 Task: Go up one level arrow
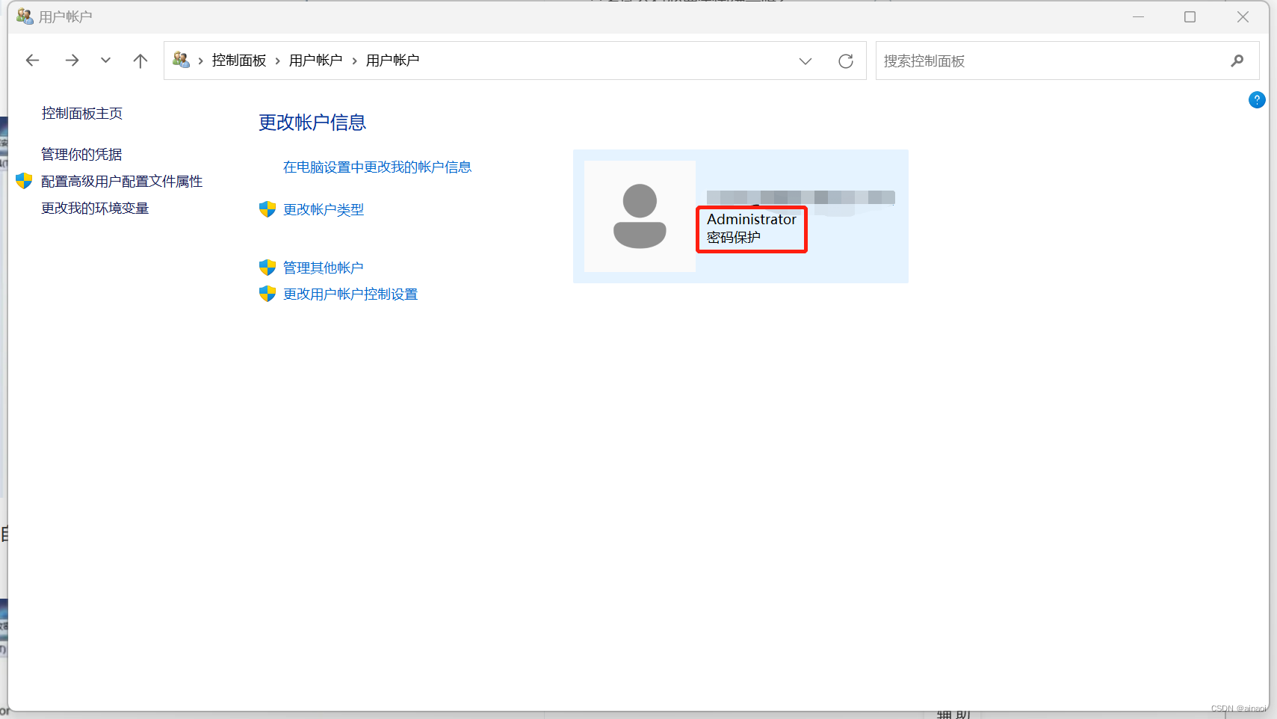140,61
